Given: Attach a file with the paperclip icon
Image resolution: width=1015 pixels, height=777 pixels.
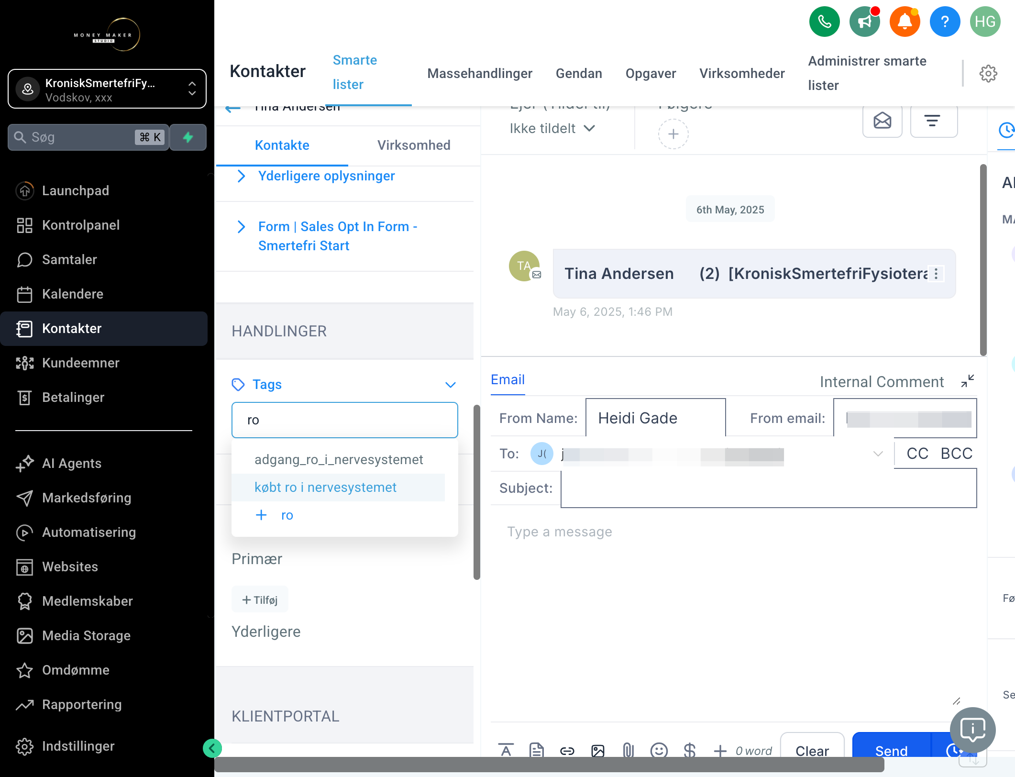Looking at the screenshot, I should tap(628, 750).
